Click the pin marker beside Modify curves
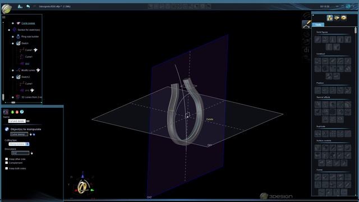The width and height of the screenshot is (359, 202). (38, 70)
